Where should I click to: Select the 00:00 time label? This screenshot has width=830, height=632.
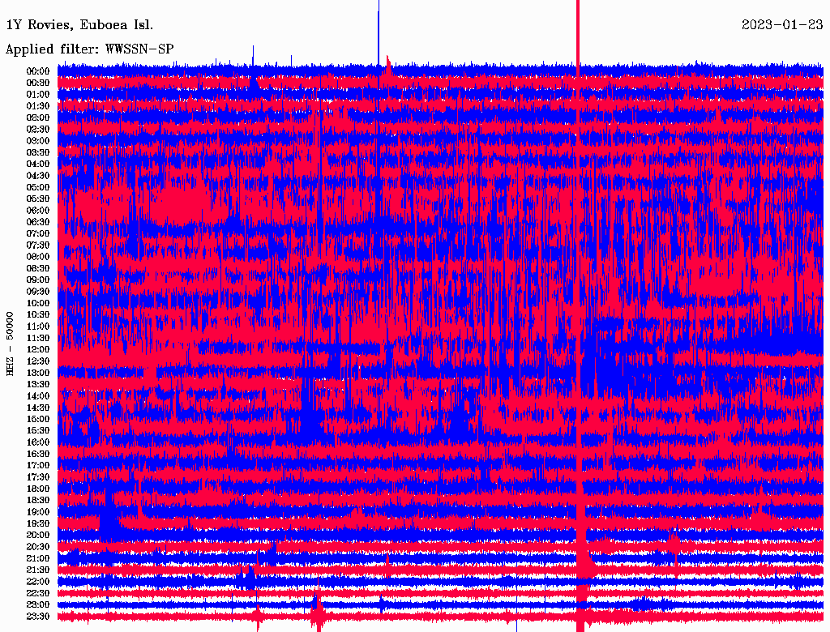coord(38,71)
